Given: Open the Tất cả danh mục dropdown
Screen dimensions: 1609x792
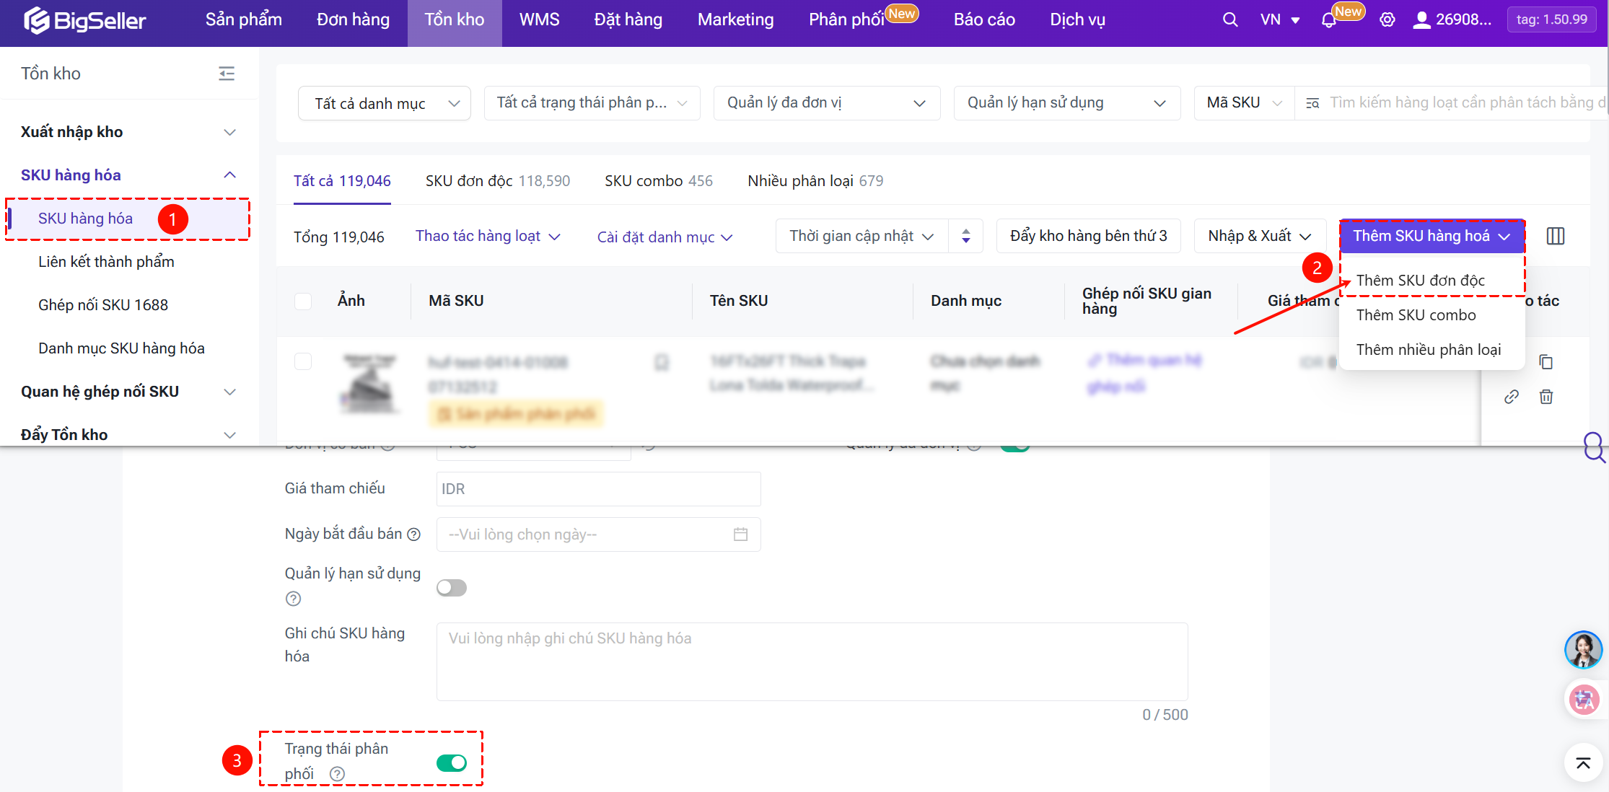Looking at the screenshot, I should (x=385, y=103).
